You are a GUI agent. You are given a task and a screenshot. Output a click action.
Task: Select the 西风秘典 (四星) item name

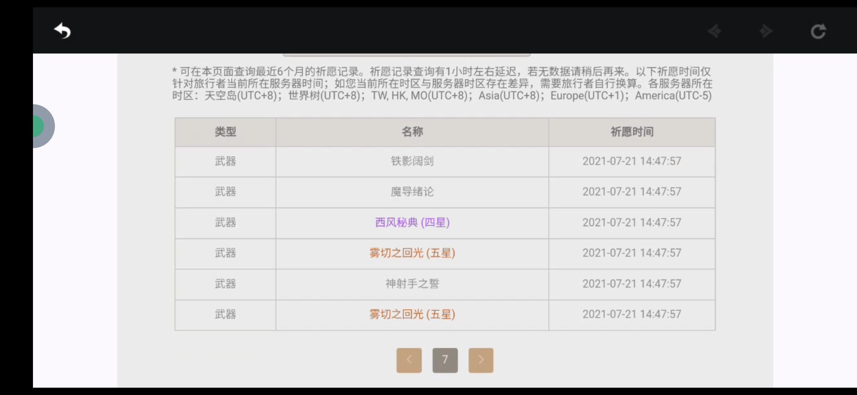tap(412, 222)
